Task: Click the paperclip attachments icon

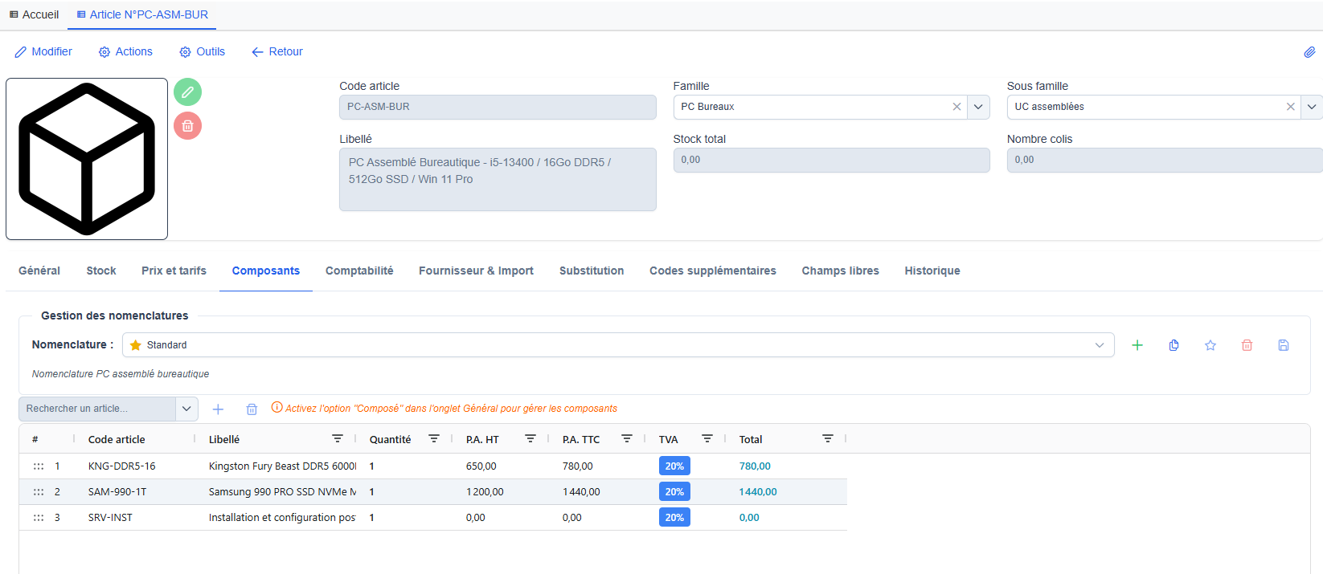Action: point(1309,52)
